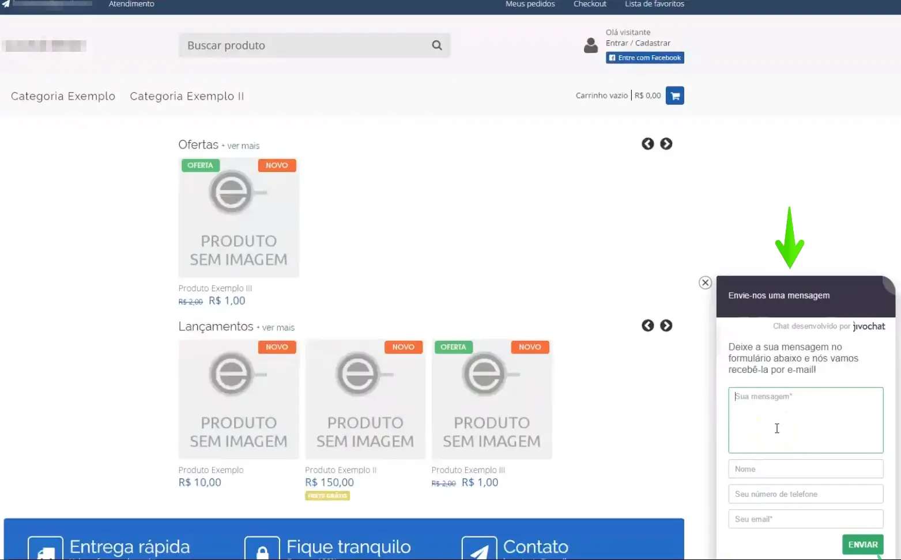901x560 pixels.
Task: Click the Contato paper plane icon
Action: click(x=479, y=550)
